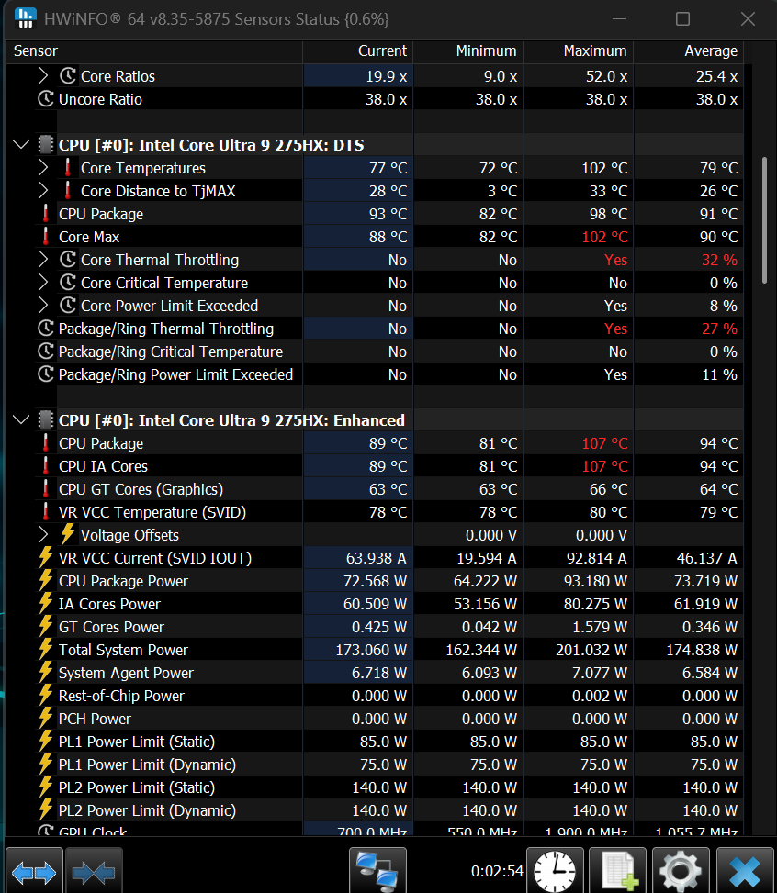777x893 pixels.
Task: Click the System Agent Power lightning icon
Action: 46,673
